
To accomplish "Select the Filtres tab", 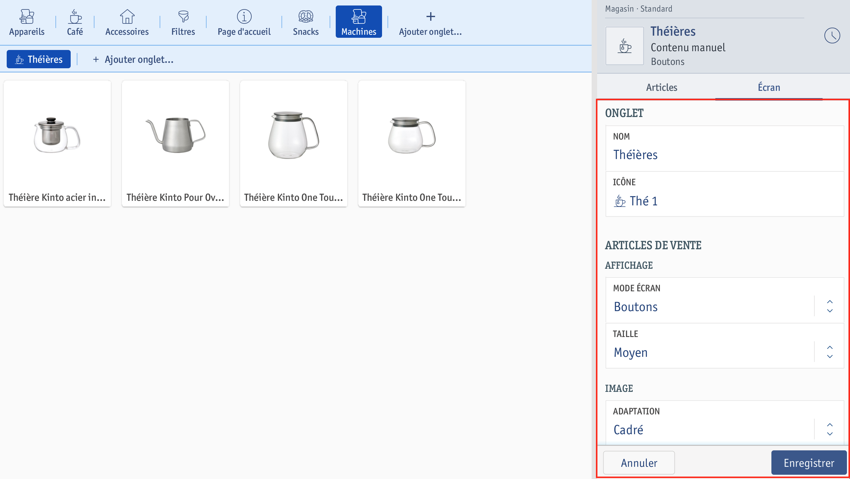I will 183,22.
